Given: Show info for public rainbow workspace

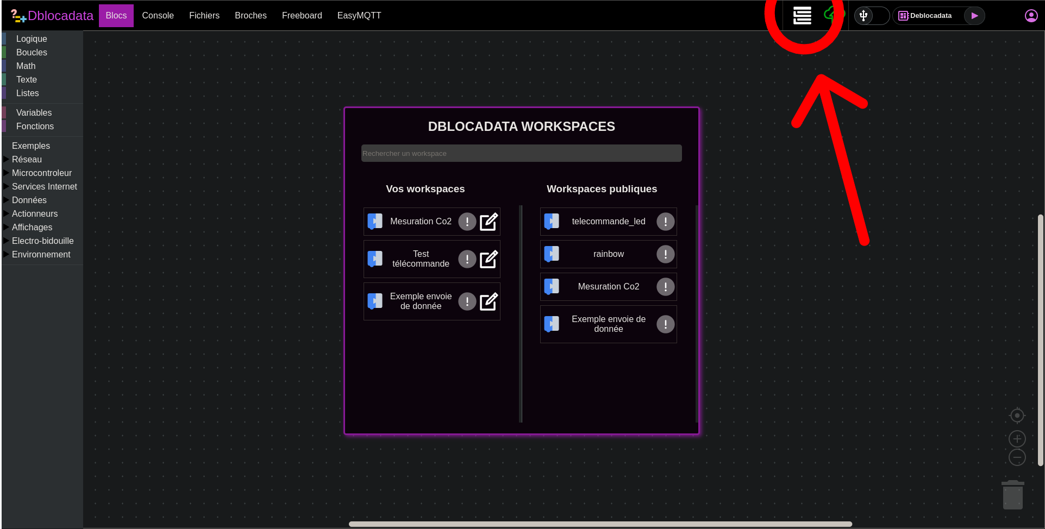Looking at the screenshot, I should click(665, 254).
